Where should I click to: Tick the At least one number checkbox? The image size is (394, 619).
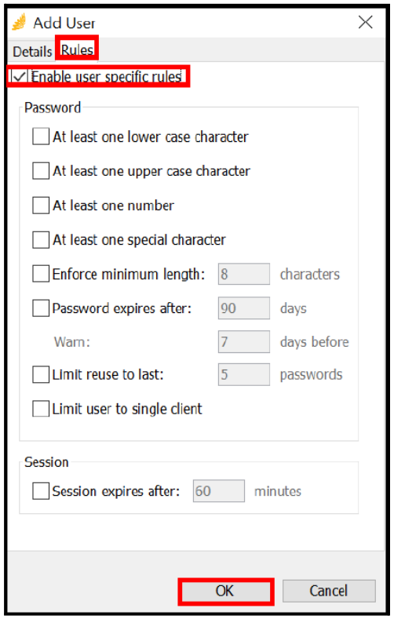click(41, 205)
